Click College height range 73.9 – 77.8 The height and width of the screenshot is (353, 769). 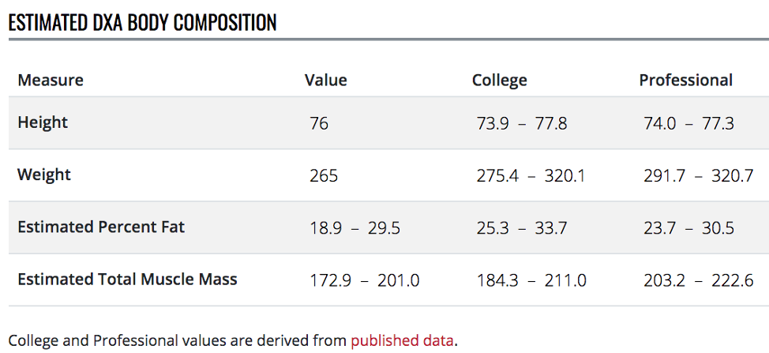pyautogui.click(x=521, y=123)
